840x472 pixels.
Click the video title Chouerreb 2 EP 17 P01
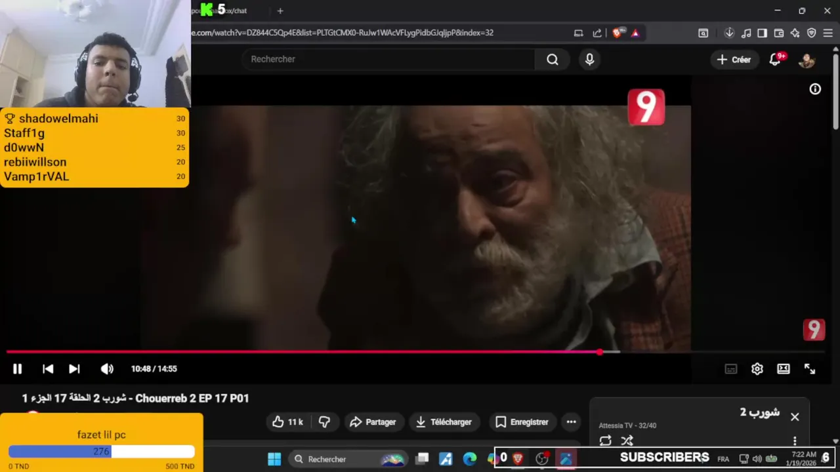136,399
